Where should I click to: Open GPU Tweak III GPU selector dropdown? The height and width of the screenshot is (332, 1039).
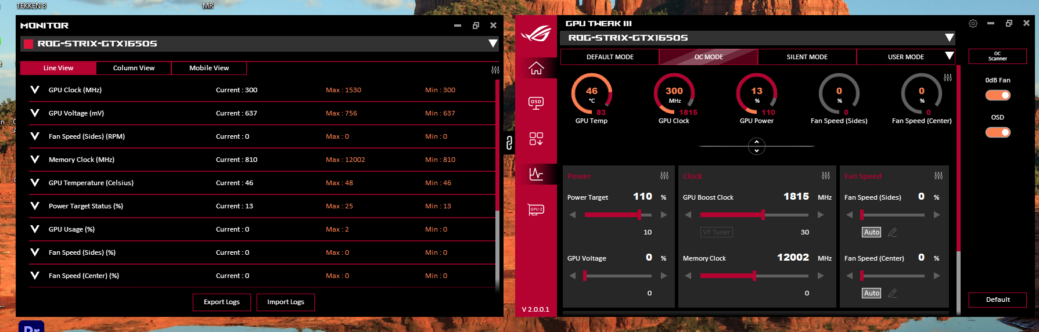(x=949, y=38)
